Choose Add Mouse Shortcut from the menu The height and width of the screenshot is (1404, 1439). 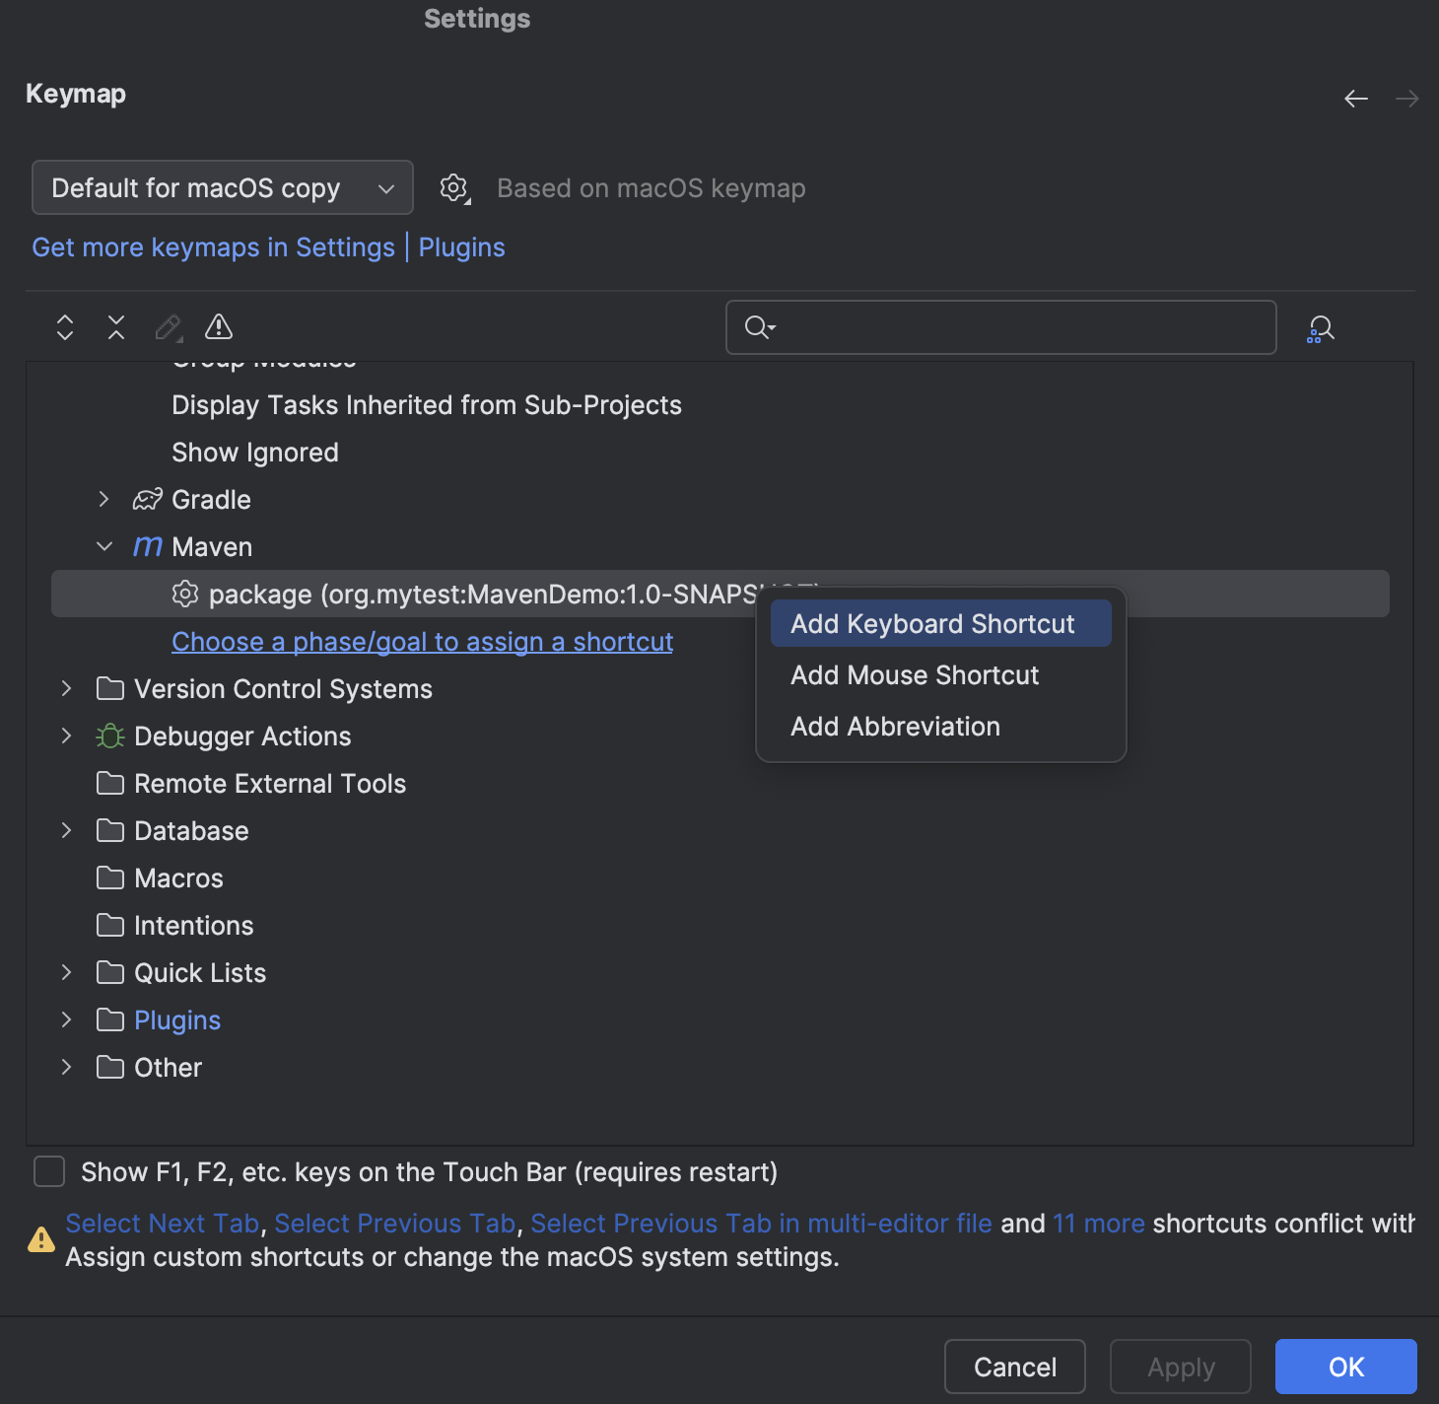[x=914, y=675]
